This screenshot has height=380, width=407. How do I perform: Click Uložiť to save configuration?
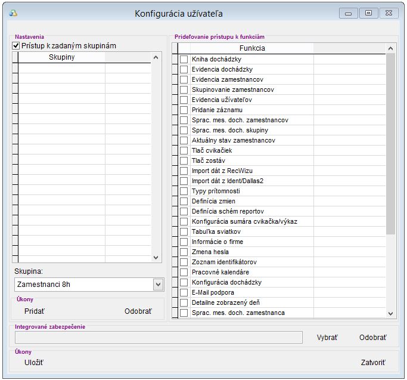point(34,362)
